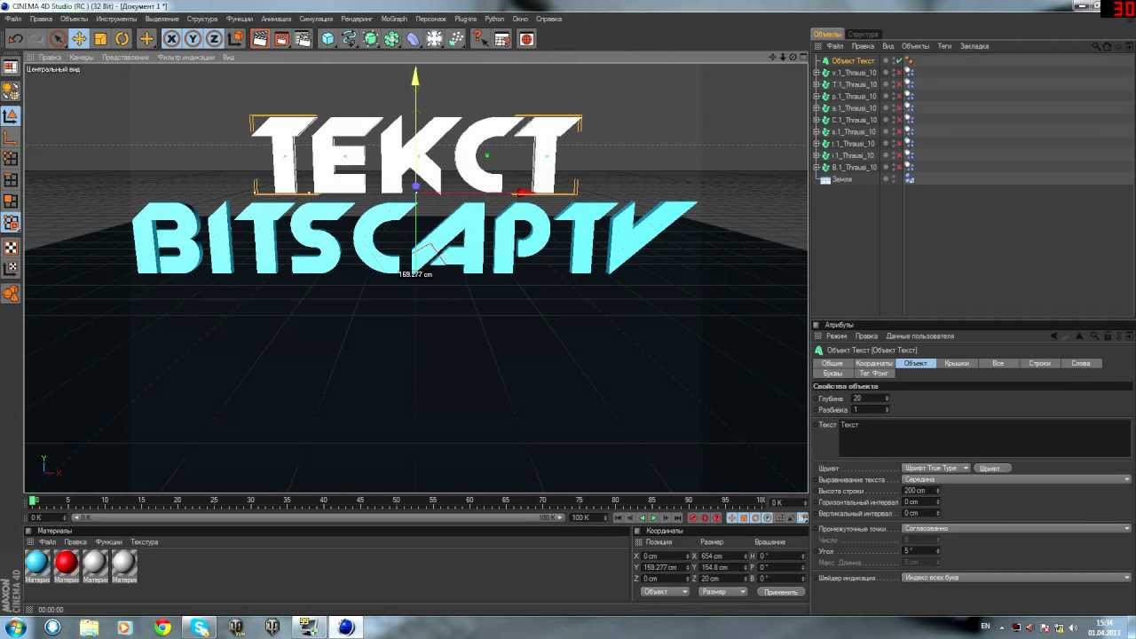Select the Live Selection arrow tool
Viewport: 1136px width, 639px height.
58,39
